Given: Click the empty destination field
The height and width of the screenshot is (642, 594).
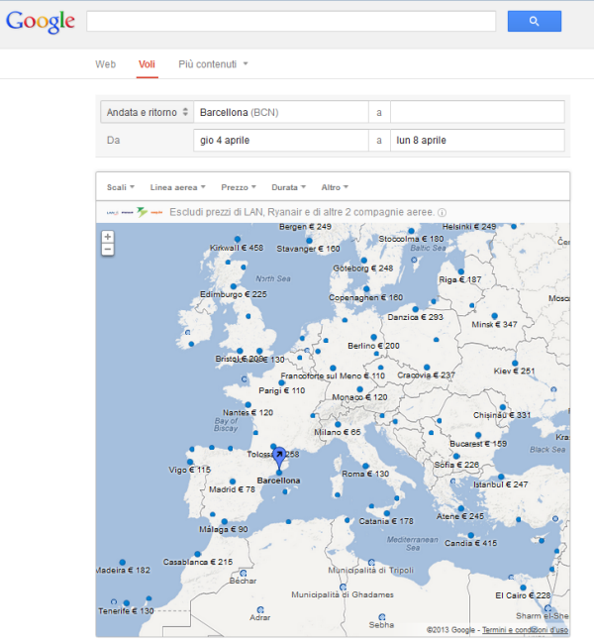Looking at the screenshot, I should tap(477, 112).
